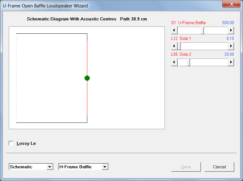
Task: Click the L56 value 20.00
Action: coord(229,54)
